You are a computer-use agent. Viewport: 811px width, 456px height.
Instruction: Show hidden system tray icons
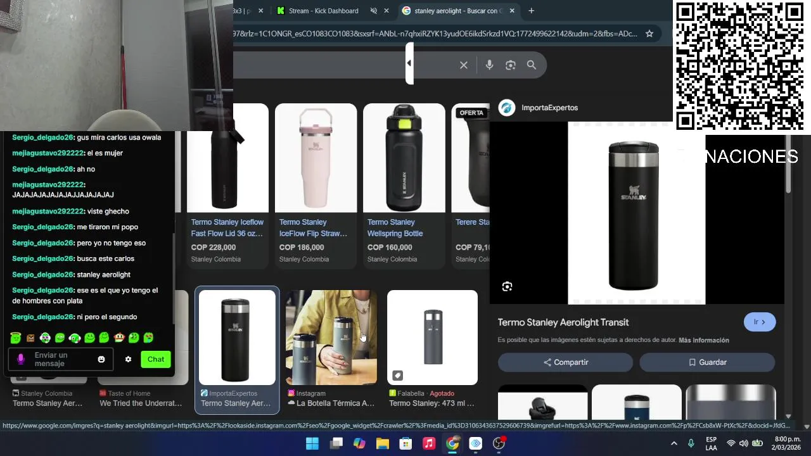coord(674,443)
